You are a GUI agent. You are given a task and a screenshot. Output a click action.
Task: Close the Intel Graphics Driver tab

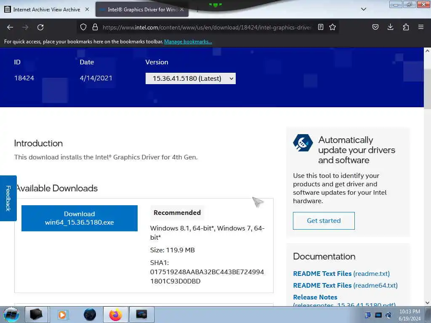pyautogui.click(x=182, y=9)
